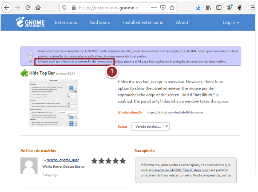The image size is (258, 192).
Task: Open the Extensions nav tab
Action: [x=66, y=23]
